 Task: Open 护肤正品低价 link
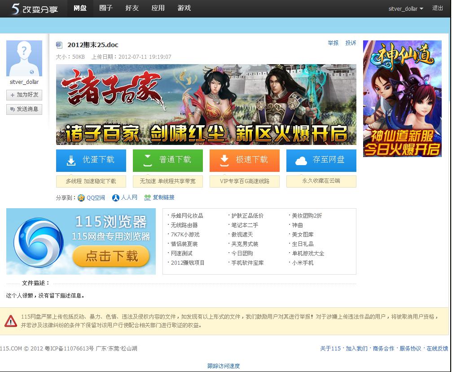click(x=247, y=216)
